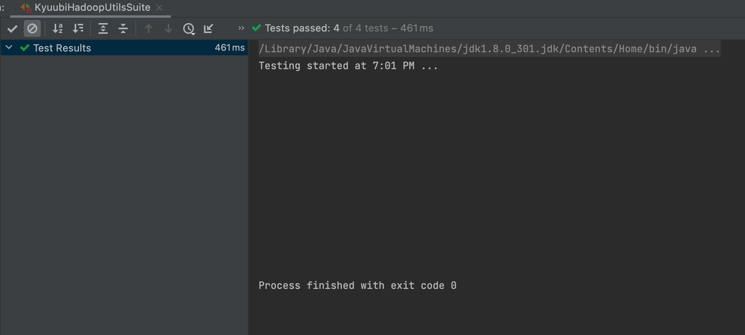The width and height of the screenshot is (745, 335).
Task: Click the green passed checkmark in status
Action: tap(257, 28)
